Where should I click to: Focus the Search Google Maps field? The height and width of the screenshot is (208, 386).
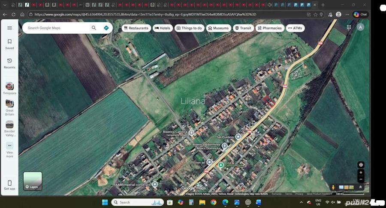(58, 28)
